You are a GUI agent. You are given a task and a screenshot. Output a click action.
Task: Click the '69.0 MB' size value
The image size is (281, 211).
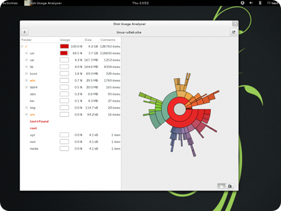coord(92,74)
